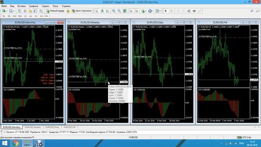The image size is (261, 147).
Task: Open the new chart icon
Action: coord(4,11)
